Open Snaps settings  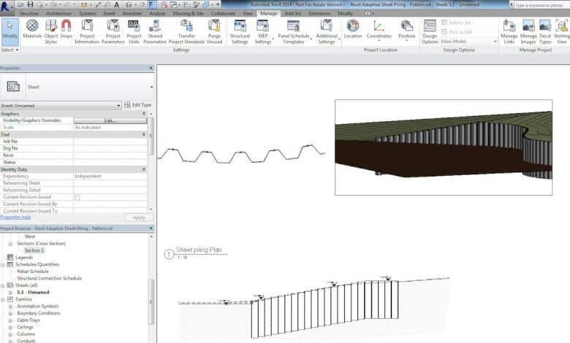click(66, 29)
